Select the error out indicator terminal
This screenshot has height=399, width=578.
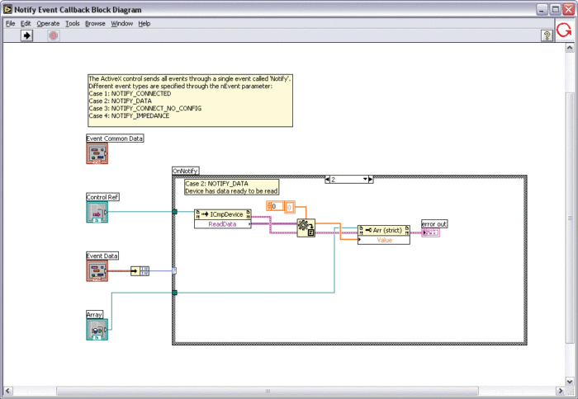pos(431,232)
